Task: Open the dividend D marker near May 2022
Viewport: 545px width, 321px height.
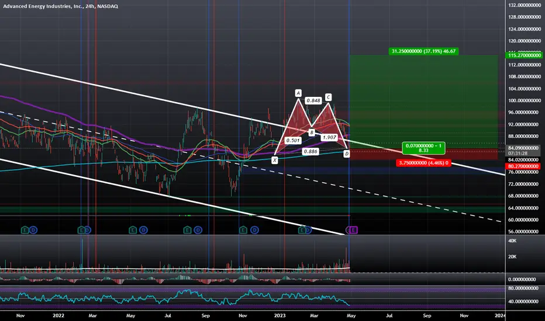Action: click(143, 230)
